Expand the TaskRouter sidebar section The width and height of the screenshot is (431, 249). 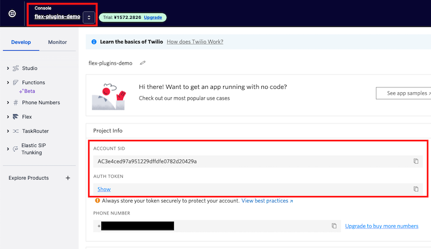pos(8,131)
